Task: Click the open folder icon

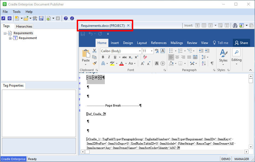Action: coord(26,18)
